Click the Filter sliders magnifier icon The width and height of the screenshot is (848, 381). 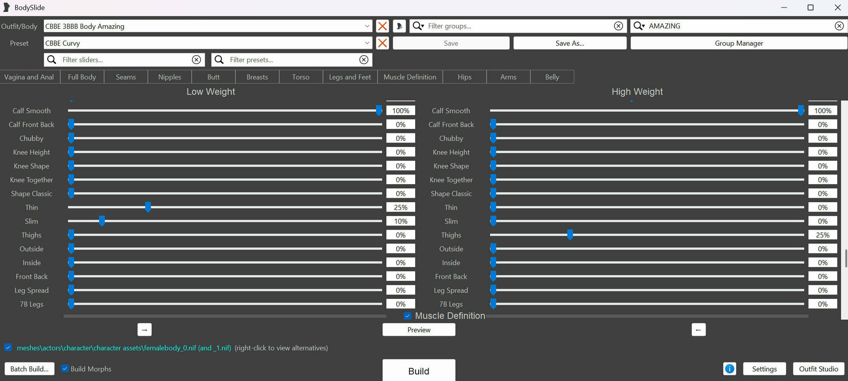coord(52,60)
